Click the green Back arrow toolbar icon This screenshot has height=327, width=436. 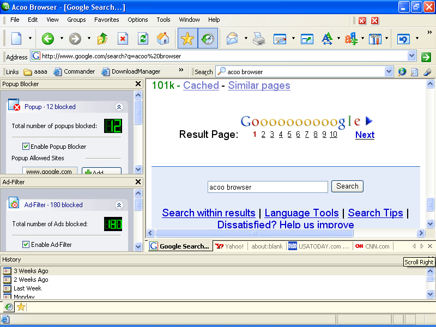coord(48,39)
